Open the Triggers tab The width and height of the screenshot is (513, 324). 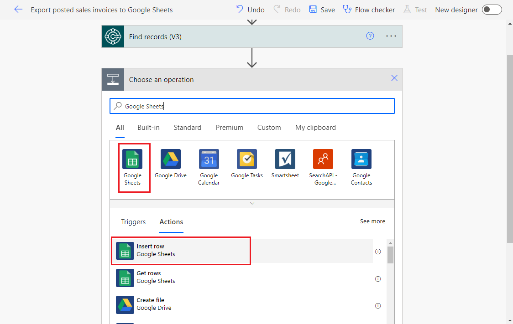click(x=133, y=222)
